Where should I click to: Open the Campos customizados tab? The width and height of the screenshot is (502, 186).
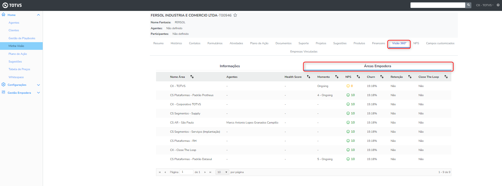[x=440, y=43]
